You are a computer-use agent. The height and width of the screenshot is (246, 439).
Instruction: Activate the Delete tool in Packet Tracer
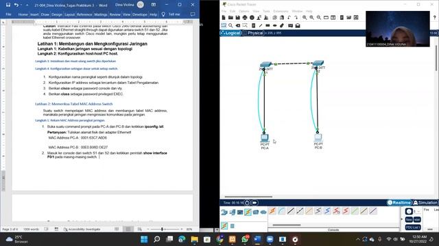click(238, 26)
